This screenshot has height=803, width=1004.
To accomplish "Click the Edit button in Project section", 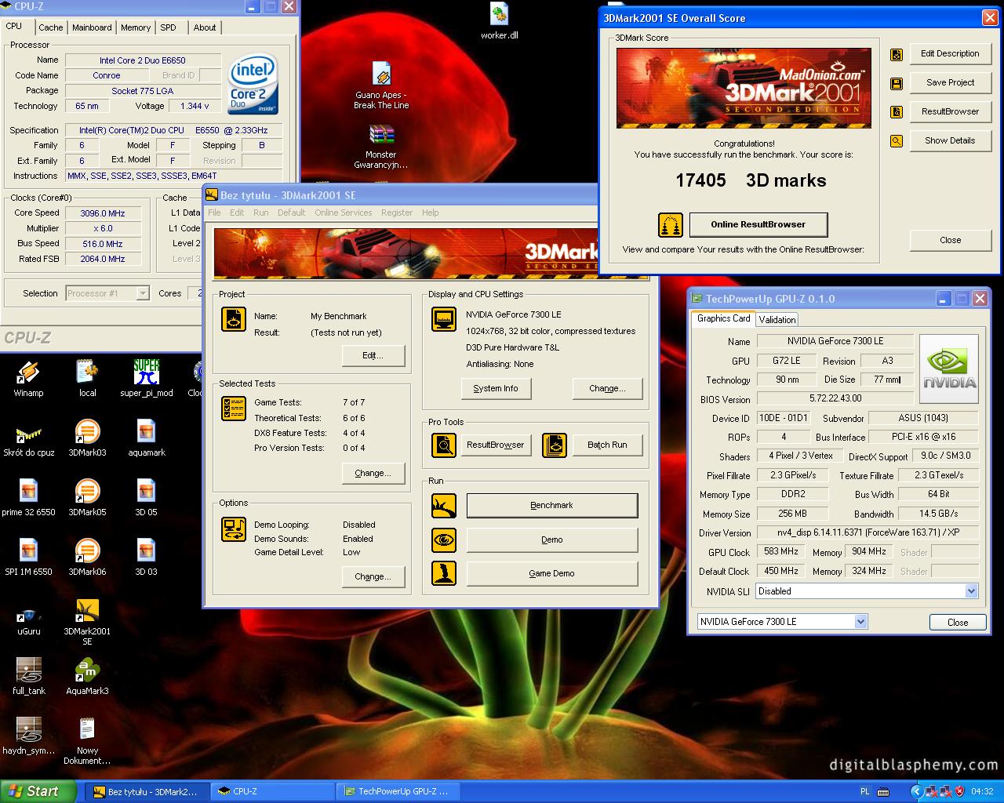I will (x=373, y=355).
